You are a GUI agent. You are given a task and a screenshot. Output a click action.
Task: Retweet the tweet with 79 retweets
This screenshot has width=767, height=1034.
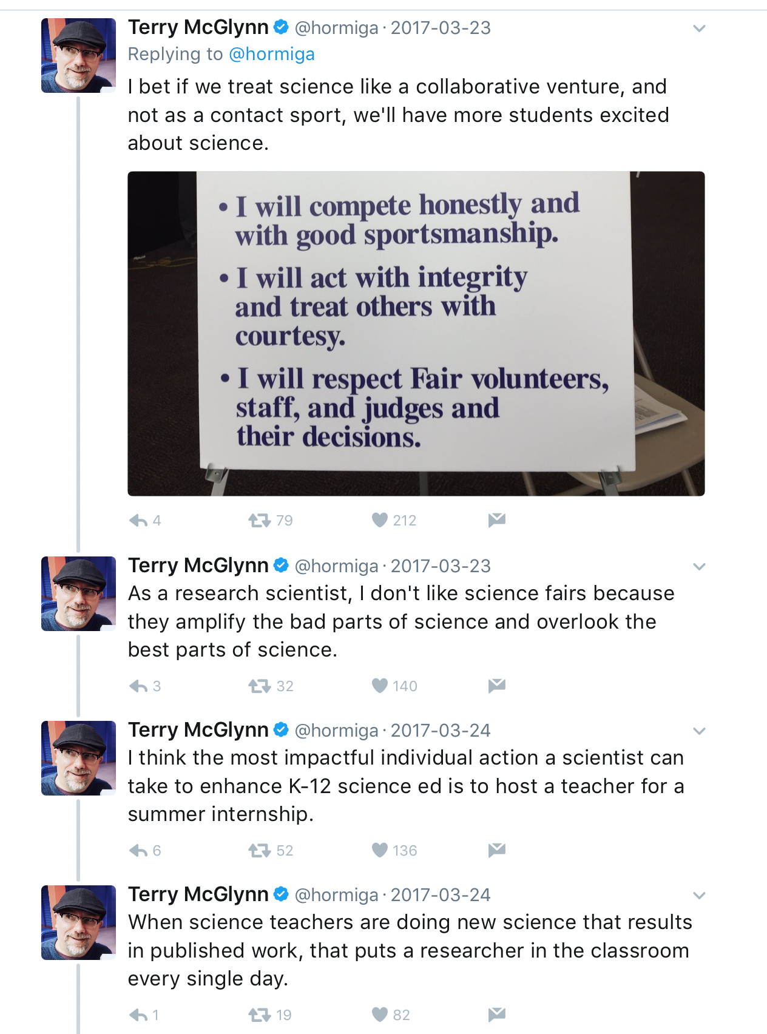pyautogui.click(x=259, y=520)
